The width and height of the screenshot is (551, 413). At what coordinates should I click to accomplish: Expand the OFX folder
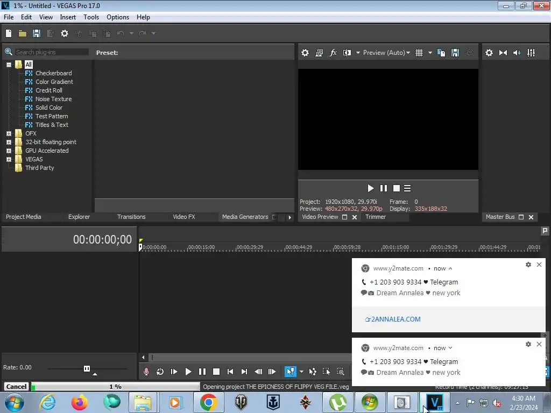[9, 133]
